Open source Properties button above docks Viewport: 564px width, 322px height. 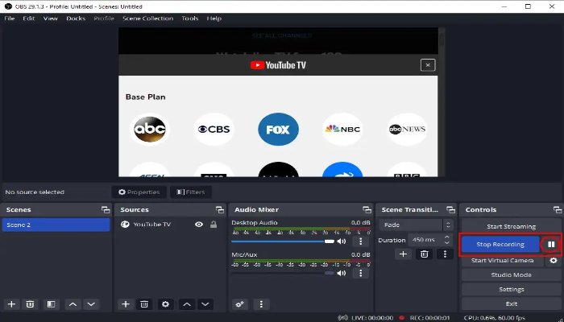coord(139,192)
